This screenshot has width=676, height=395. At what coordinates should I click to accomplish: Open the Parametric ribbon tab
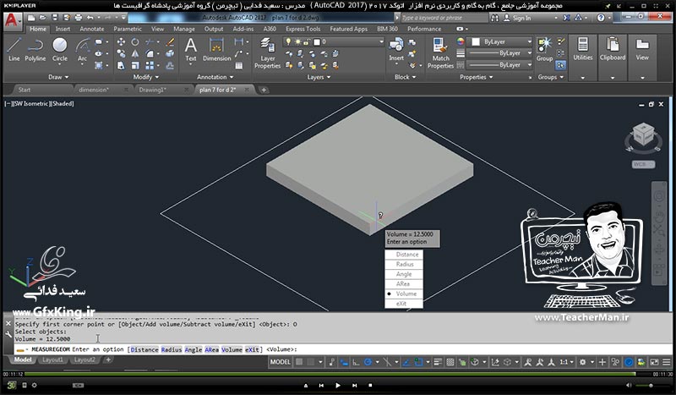tap(128, 29)
